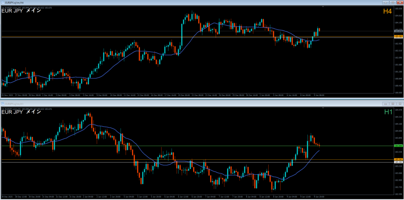Minimize the H1 chart window

coord(385,103)
